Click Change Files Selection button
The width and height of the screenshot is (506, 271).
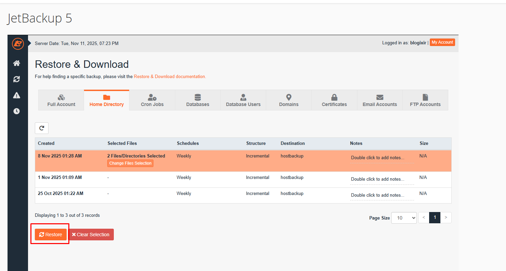click(x=130, y=163)
